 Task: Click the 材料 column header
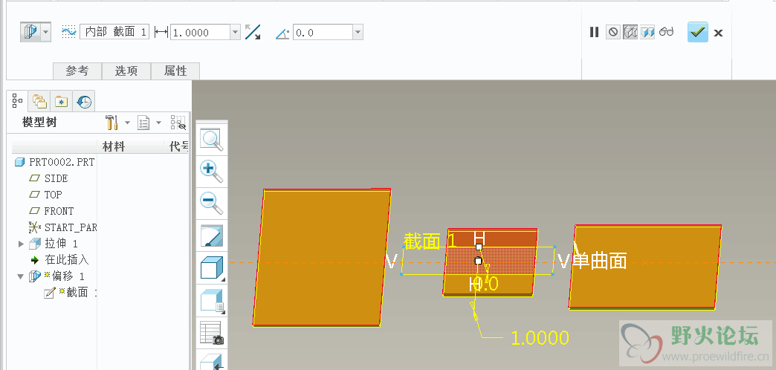click(114, 146)
